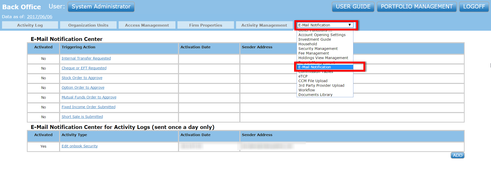Open the Stock Order to Approve link
The width and height of the screenshot is (491, 175).
[x=82, y=78]
